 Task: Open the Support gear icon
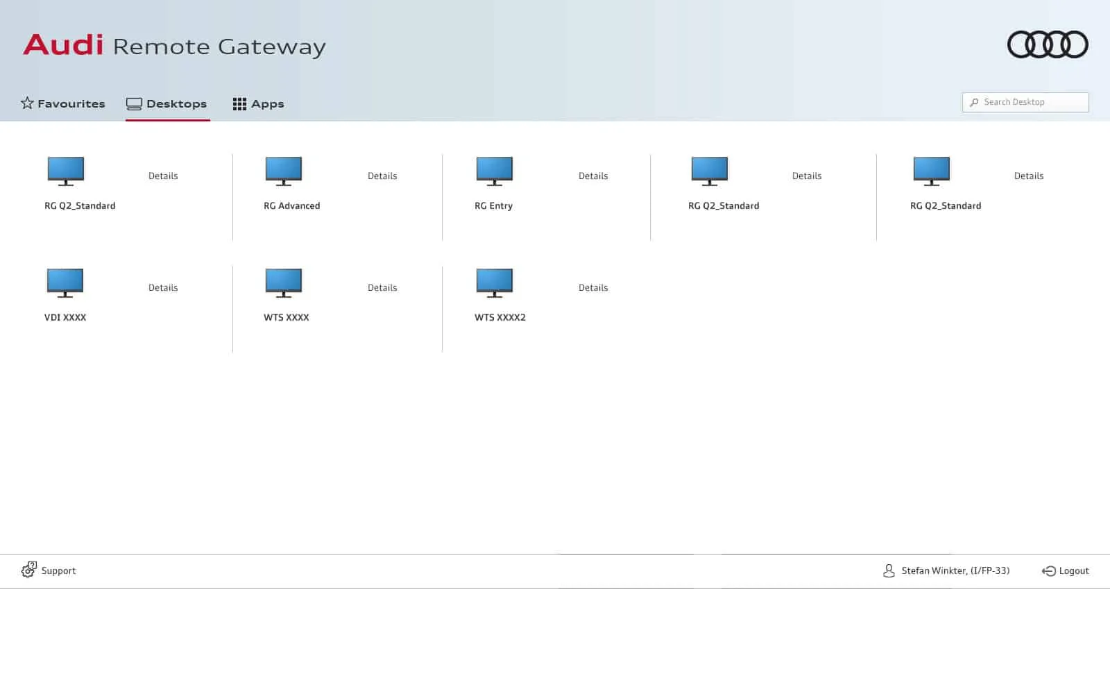point(28,570)
